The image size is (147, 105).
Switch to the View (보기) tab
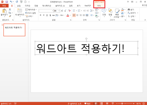click(x=79, y=6)
